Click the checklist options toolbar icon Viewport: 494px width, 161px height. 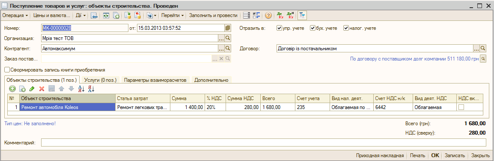(256, 15)
